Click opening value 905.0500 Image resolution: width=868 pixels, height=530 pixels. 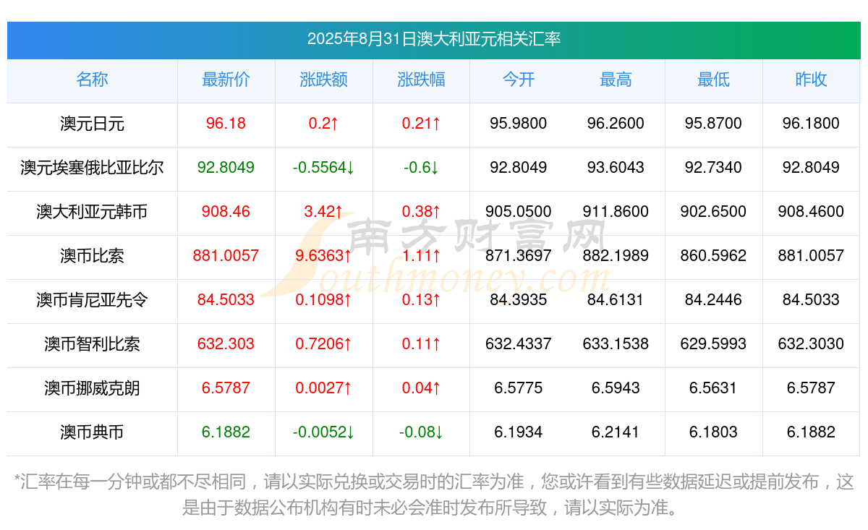click(519, 212)
